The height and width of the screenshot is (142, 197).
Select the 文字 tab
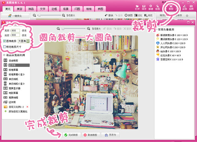43,9
